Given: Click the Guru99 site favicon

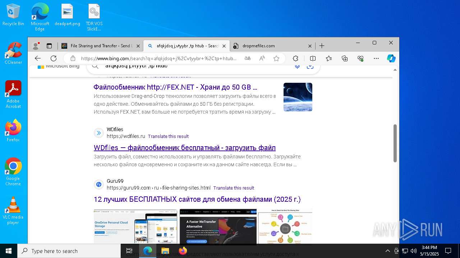Looking at the screenshot, I should [99, 185].
